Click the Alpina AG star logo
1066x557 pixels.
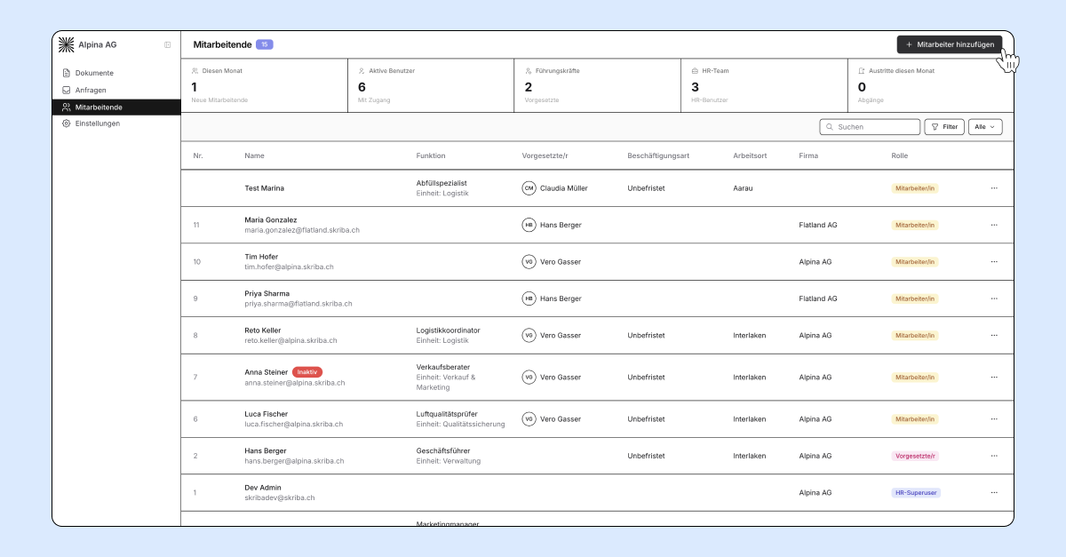(x=67, y=44)
